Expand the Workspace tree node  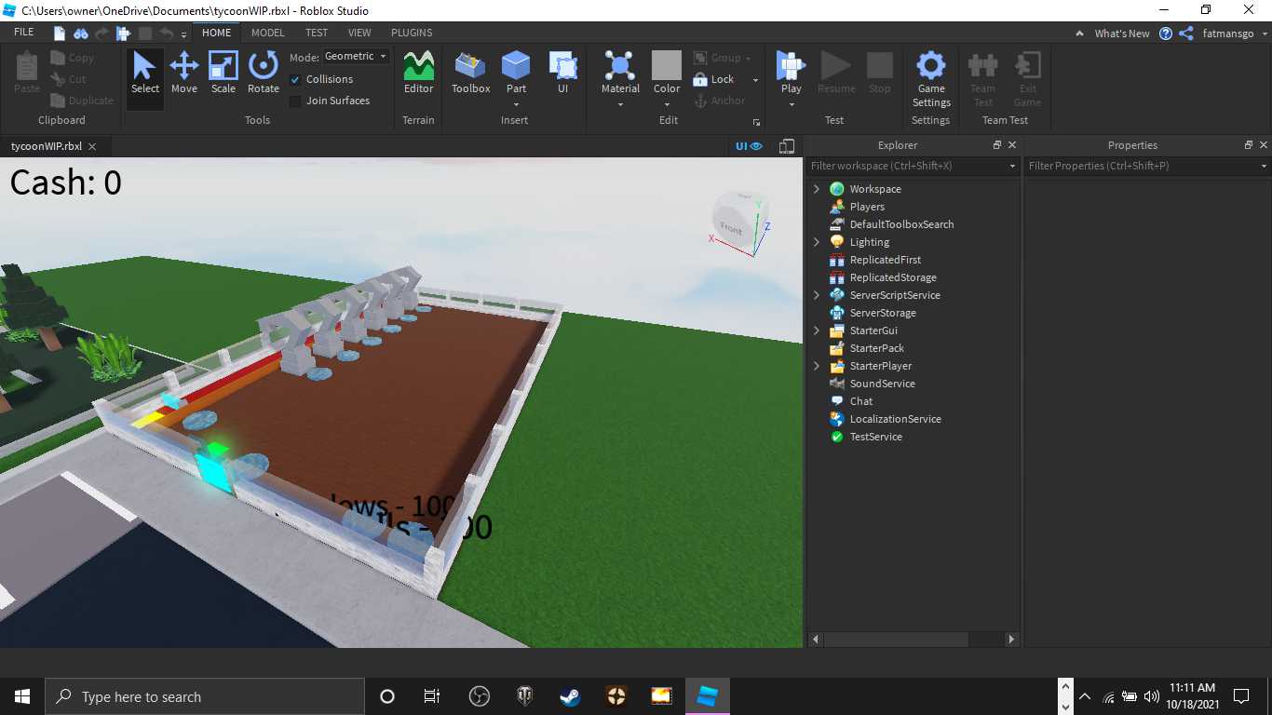(817, 189)
